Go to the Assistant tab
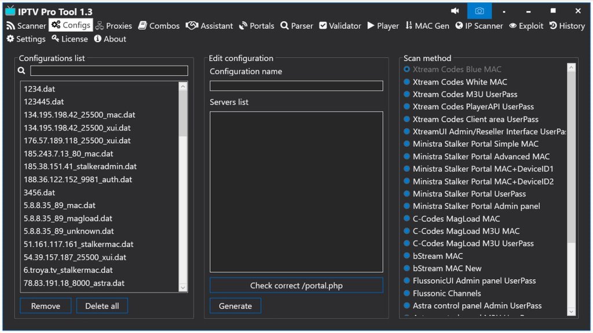 (x=209, y=25)
